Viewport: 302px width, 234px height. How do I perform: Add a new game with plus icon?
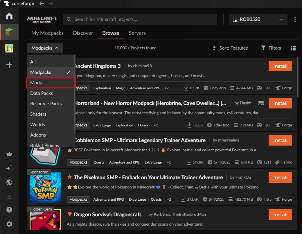pyautogui.click(x=9, y=65)
